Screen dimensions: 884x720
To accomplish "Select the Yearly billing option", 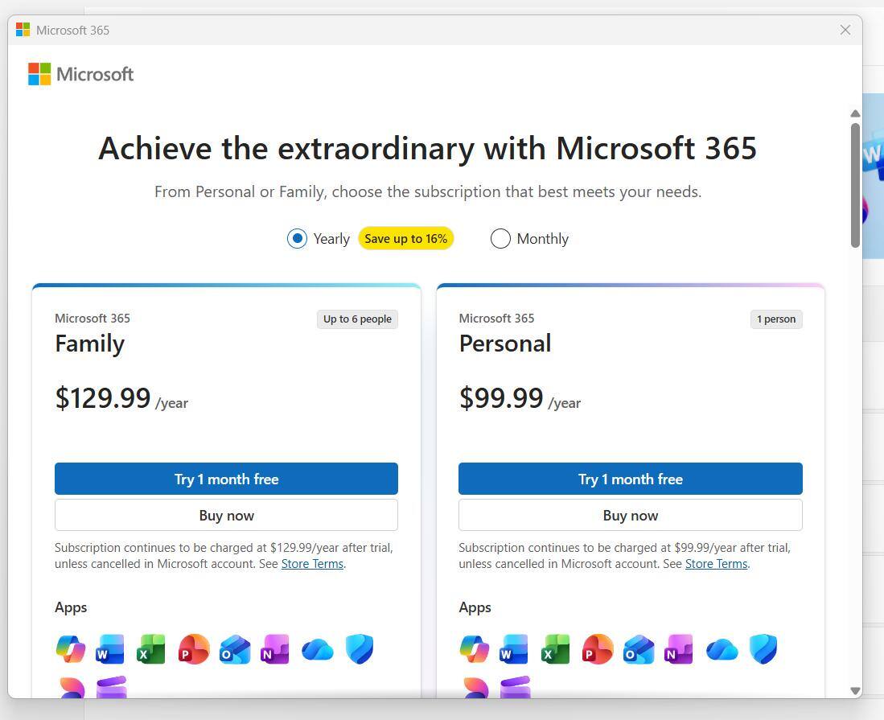I will pyautogui.click(x=297, y=239).
